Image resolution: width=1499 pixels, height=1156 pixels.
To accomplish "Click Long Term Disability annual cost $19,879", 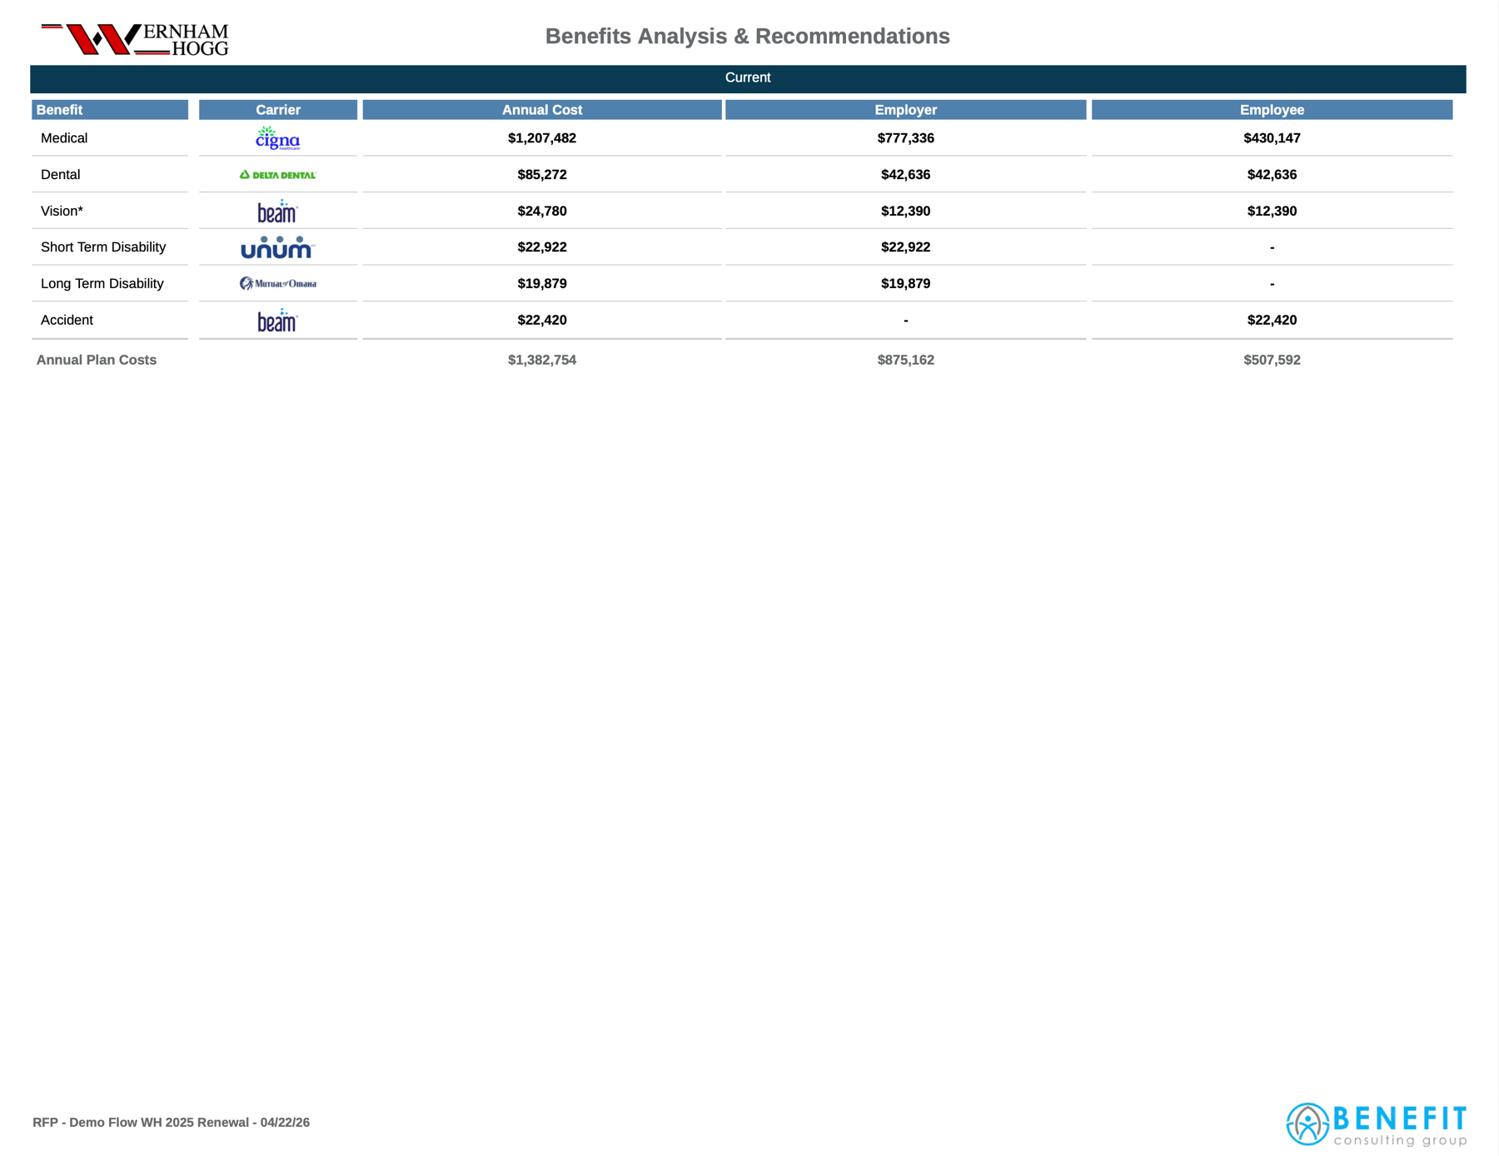I will click(542, 284).
